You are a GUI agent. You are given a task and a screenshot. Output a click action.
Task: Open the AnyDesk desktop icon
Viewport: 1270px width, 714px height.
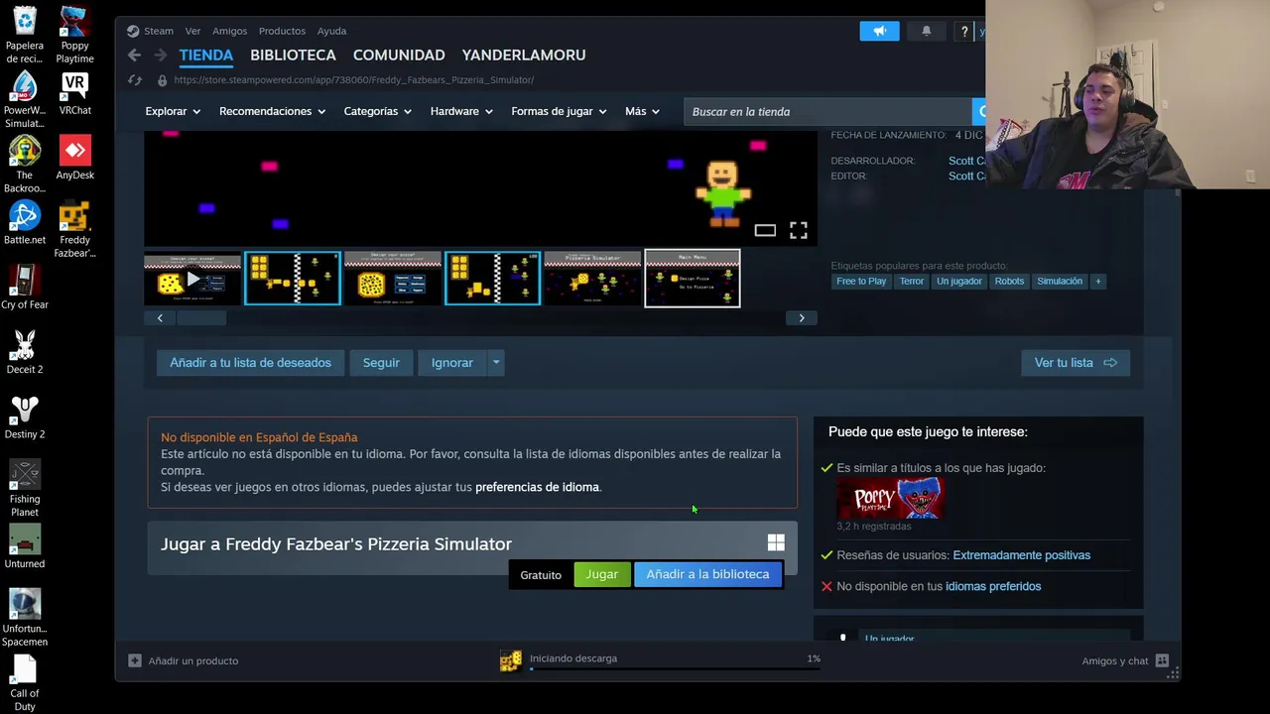click(74, 159)
